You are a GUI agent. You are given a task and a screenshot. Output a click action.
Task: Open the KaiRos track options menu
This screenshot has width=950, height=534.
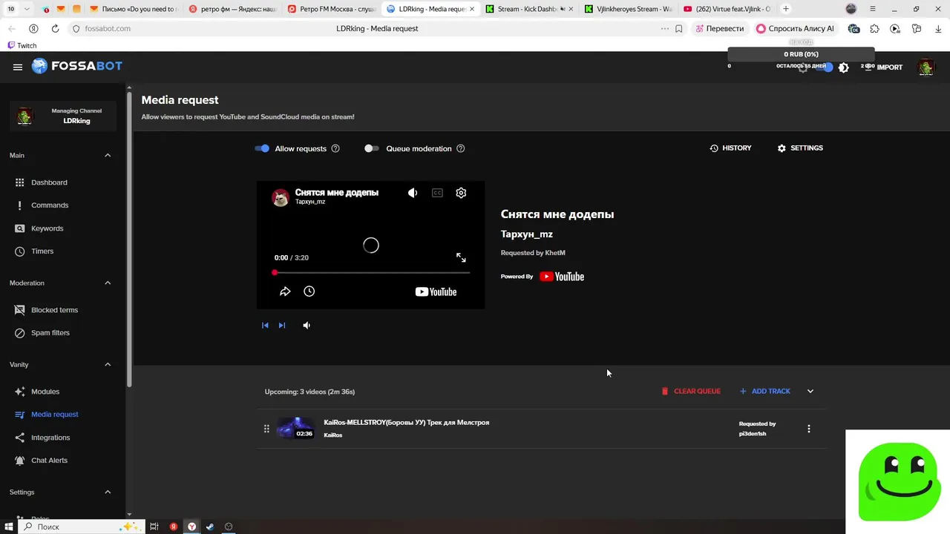point(809,429)
